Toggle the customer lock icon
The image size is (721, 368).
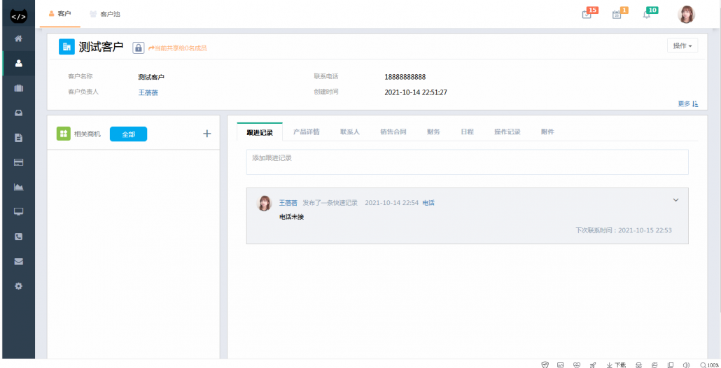[x=138, y=48]
